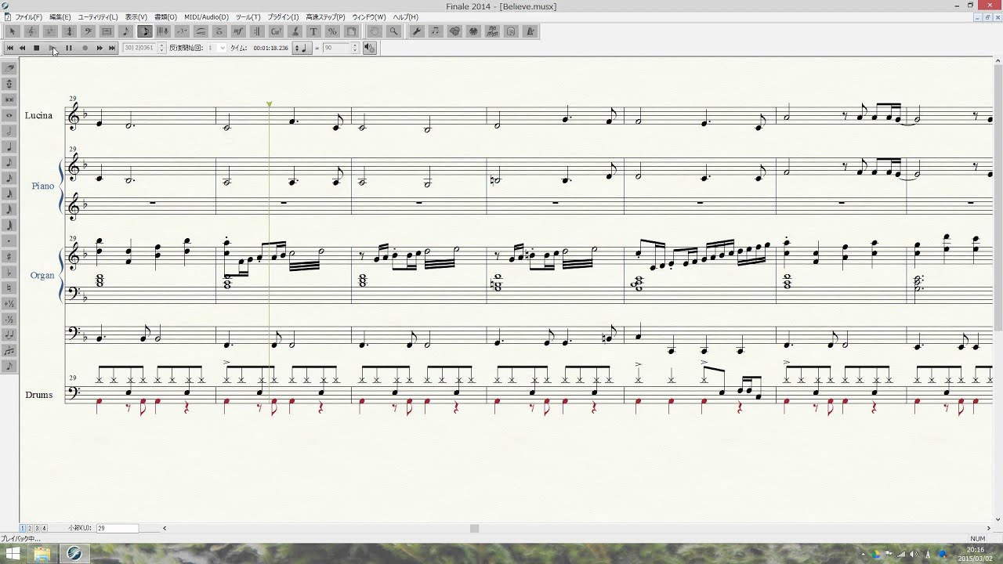Switch to layer 3 button

click(x=36, y=528)
